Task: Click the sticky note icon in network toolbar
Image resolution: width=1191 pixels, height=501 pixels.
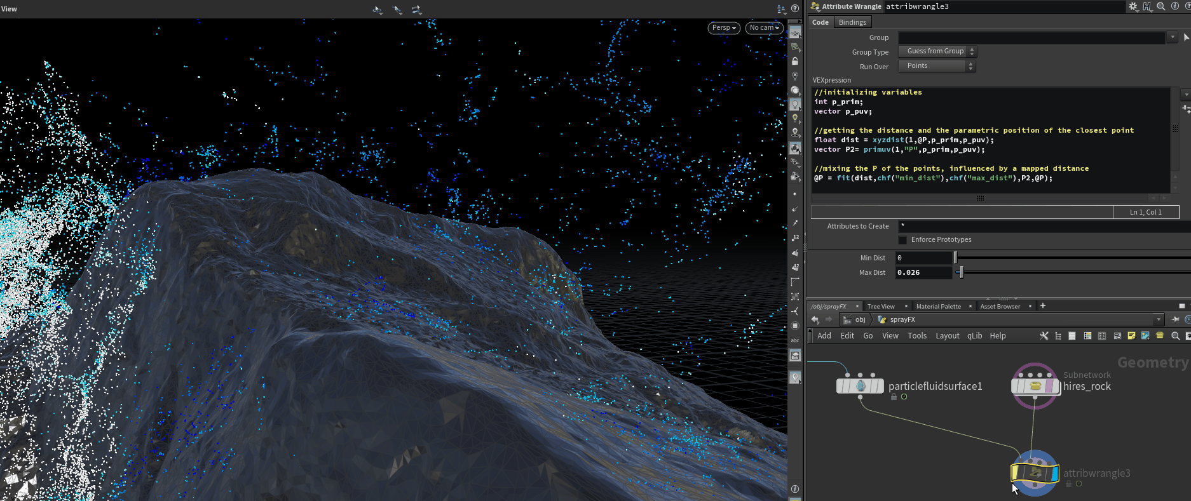Action: coord(1131,336)
